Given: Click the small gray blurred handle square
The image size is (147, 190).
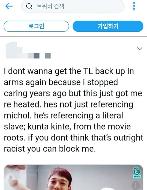Looking at the screenshot, I should pyautogui.click(x=48, y=56).
